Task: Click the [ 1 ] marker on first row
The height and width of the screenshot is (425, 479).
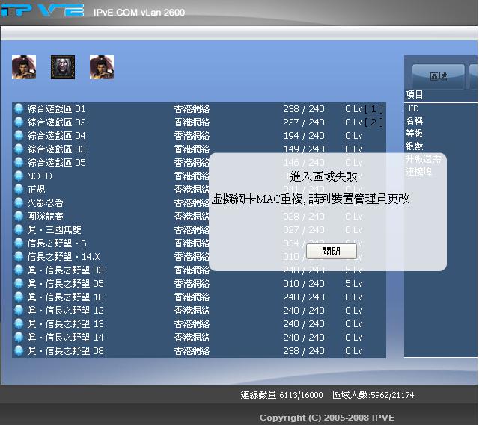Action: (373, 109)
